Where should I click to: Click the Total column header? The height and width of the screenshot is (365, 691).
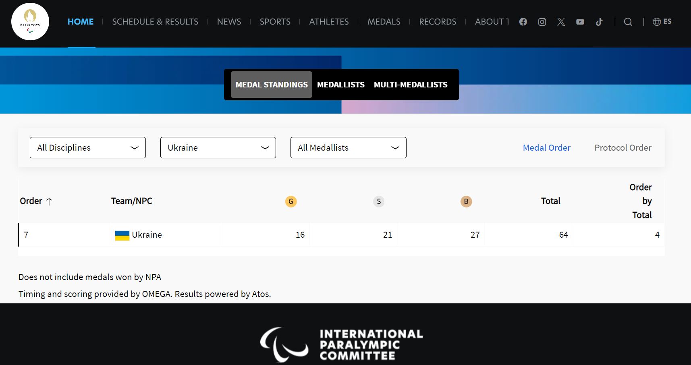click(x=550, y=201)
